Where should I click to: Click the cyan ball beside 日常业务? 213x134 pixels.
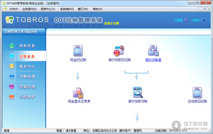point(12,56)
